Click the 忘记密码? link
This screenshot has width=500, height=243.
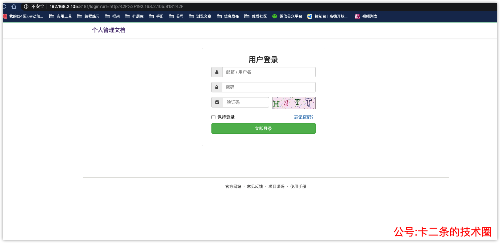coord(304,117)
